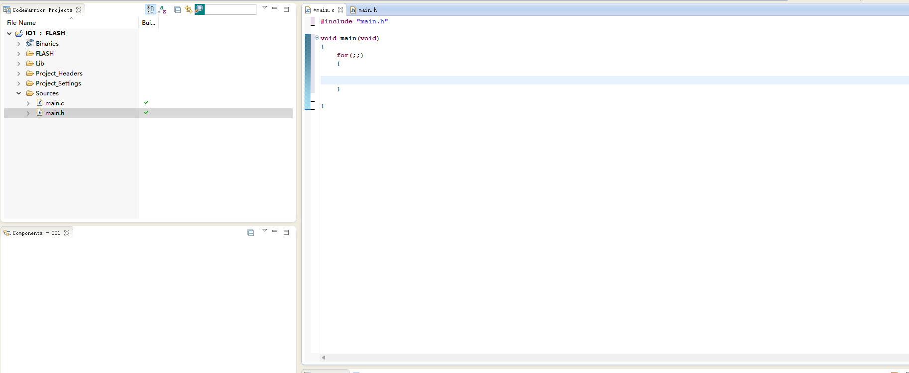Viewport: 909px width, 373px height.
Task: Maximize the CodeWarrior Projects panel
Action: 286,9
